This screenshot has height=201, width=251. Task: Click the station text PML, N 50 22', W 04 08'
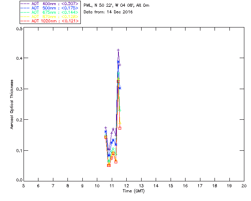[109, 5]
